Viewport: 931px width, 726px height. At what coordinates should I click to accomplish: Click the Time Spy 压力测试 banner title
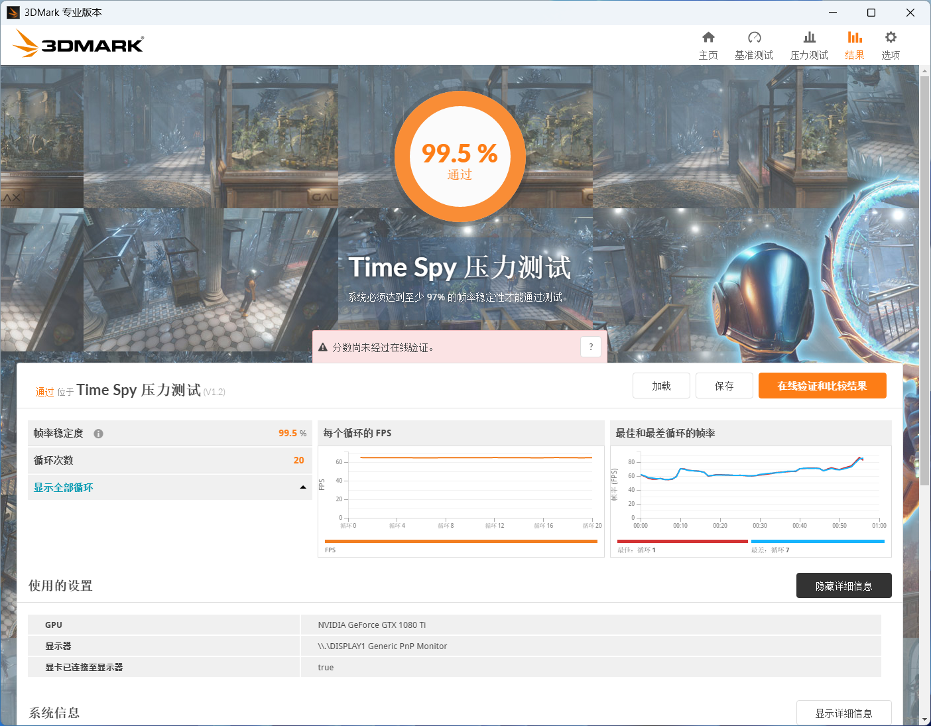[x=460, y=267]
